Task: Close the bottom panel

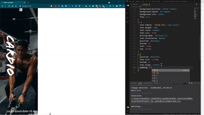Action: [x=199, y=83]
